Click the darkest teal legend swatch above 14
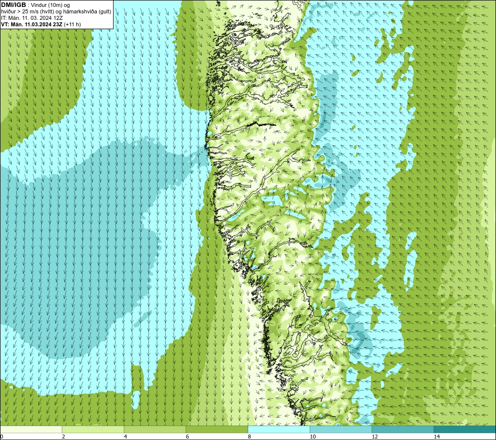This screenshot has height=440, width=496. [465, 429]
